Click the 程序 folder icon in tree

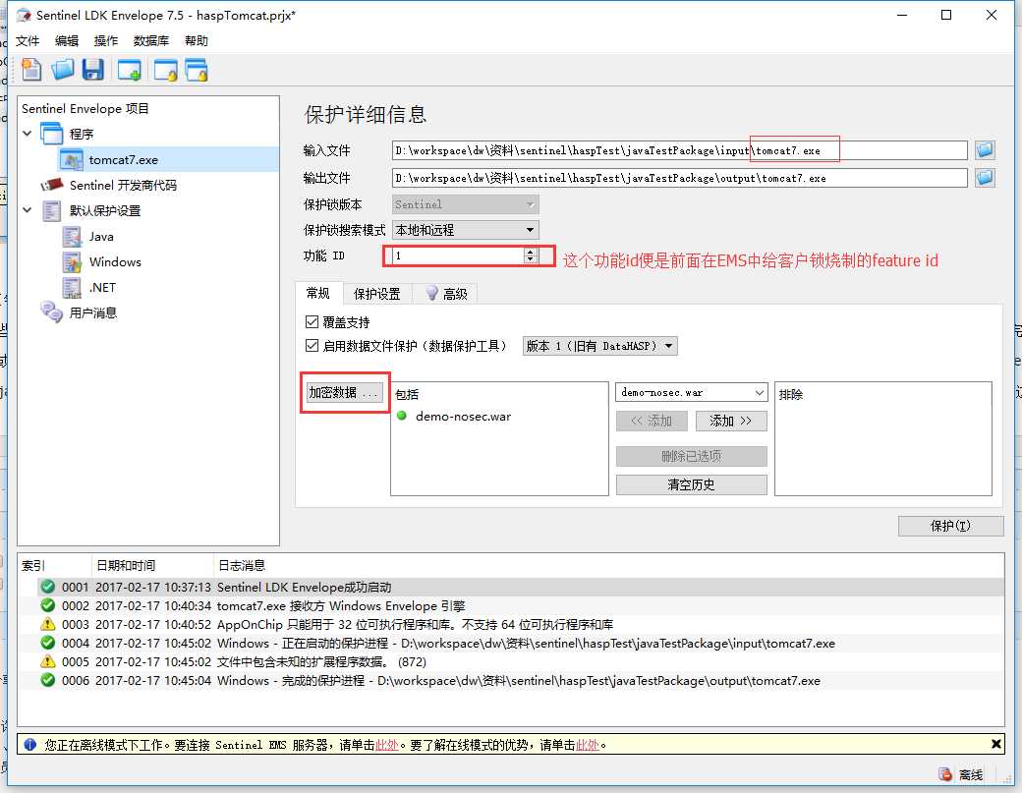(52, 134)
